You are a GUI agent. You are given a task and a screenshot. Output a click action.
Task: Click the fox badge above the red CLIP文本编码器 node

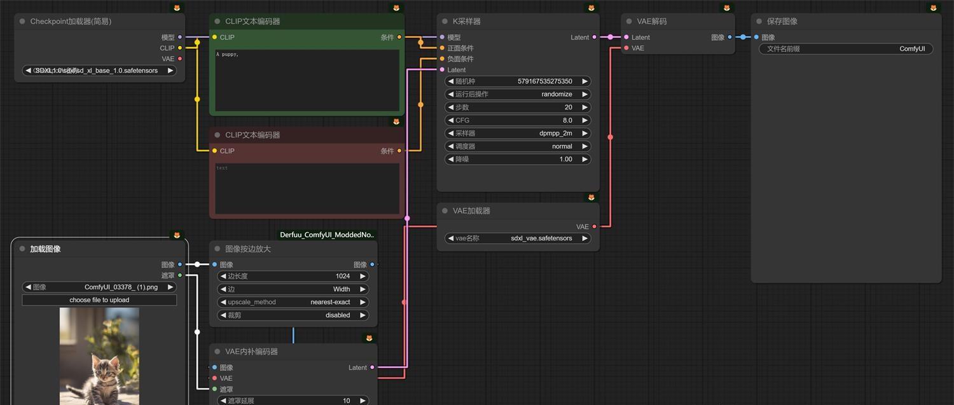coord(396,121)
